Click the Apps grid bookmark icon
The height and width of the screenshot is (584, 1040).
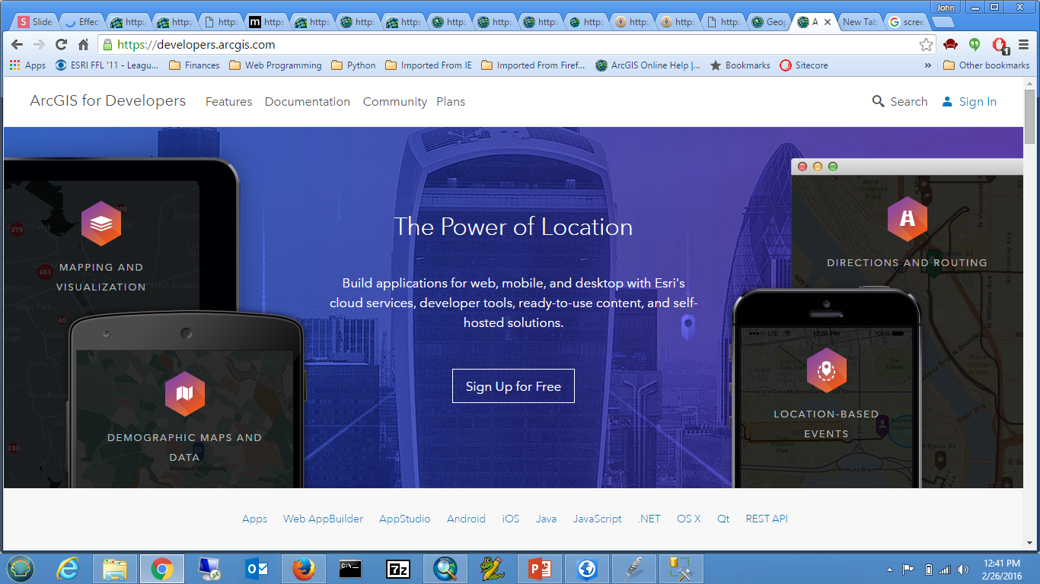pos(14,65)
